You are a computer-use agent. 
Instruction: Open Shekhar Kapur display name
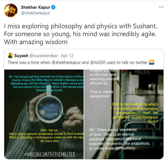(35, 7)
